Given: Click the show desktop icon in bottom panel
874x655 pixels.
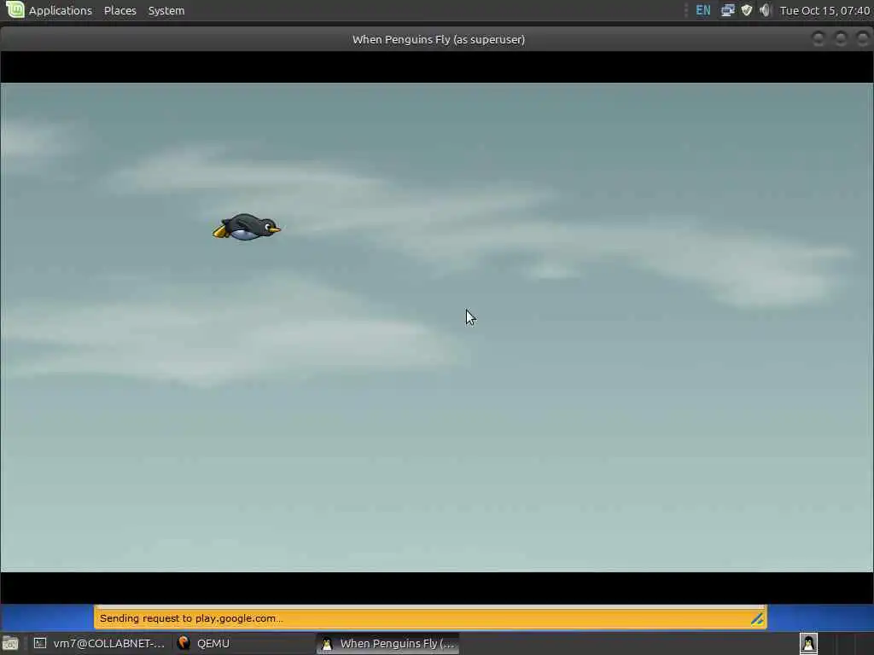Looking at the screenshot, I should coord(10,643).
